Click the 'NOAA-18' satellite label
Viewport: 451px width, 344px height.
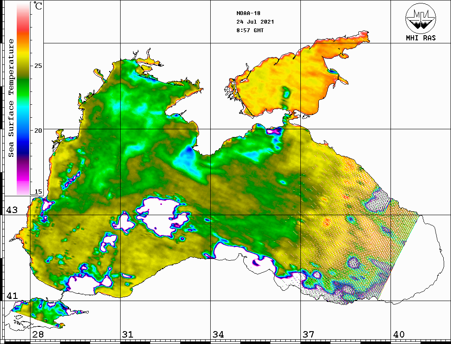click(x=248, y=13)
